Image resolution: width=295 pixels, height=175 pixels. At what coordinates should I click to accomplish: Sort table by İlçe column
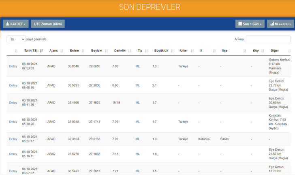[x=234, y=50]
